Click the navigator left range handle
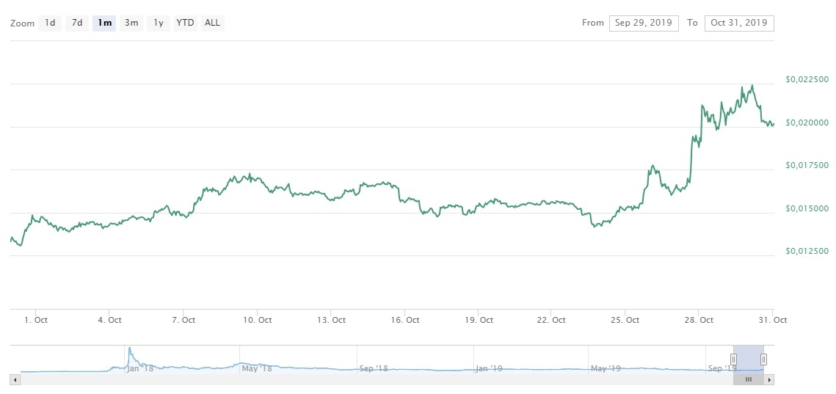 [x=733, y=359]
